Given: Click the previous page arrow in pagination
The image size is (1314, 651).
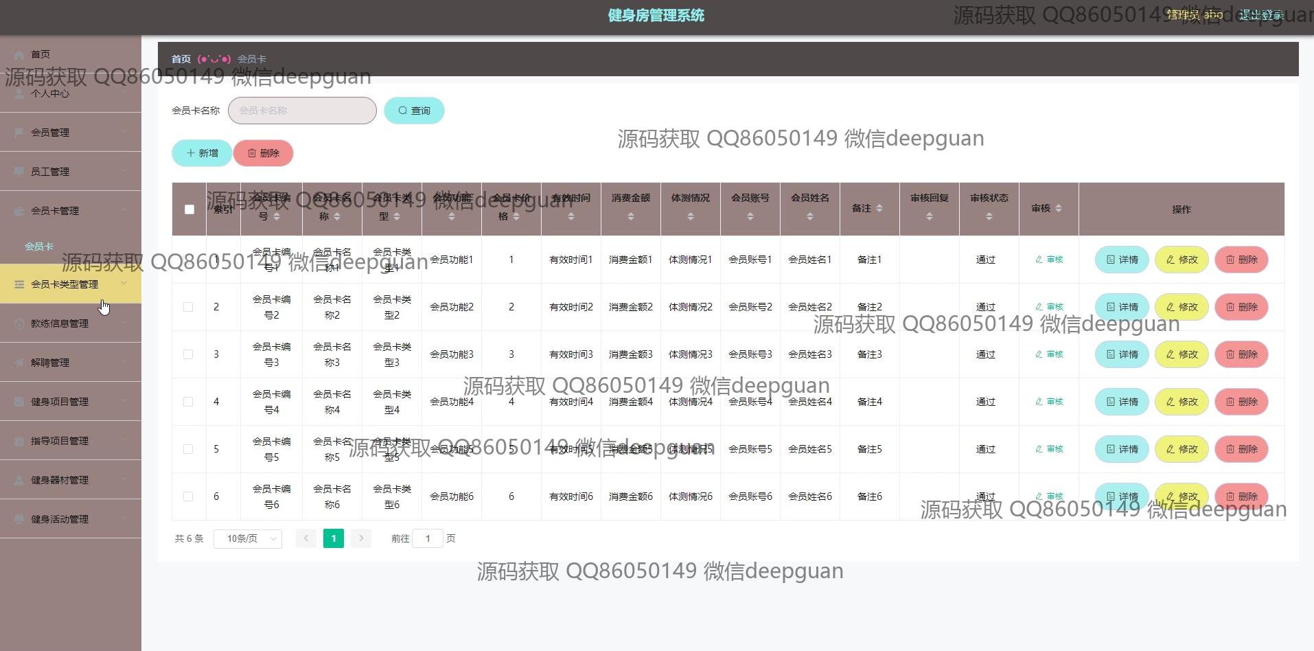Looking at the screenshot, I should [x=306, y=538].
